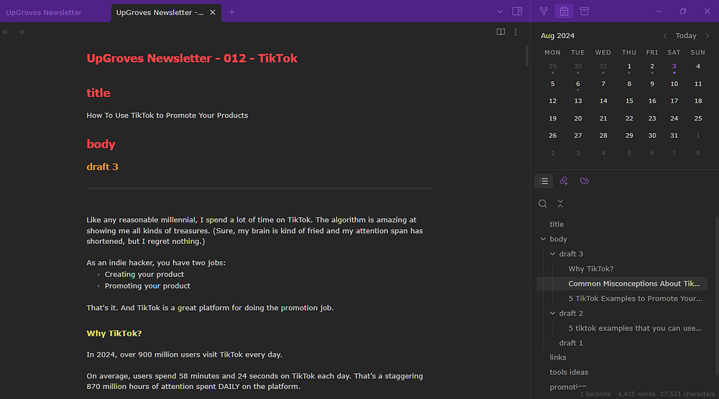Click the 27,521 characters status entry
The height and width of the screenshot is (399, 719).
point(687,394)
